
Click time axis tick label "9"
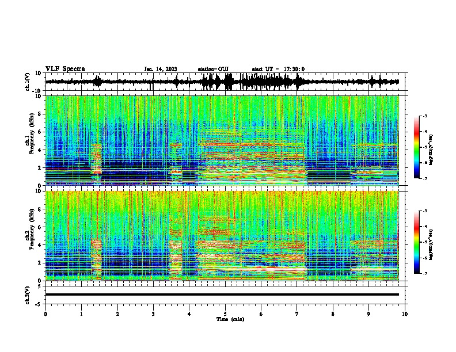tap(368, 314)
